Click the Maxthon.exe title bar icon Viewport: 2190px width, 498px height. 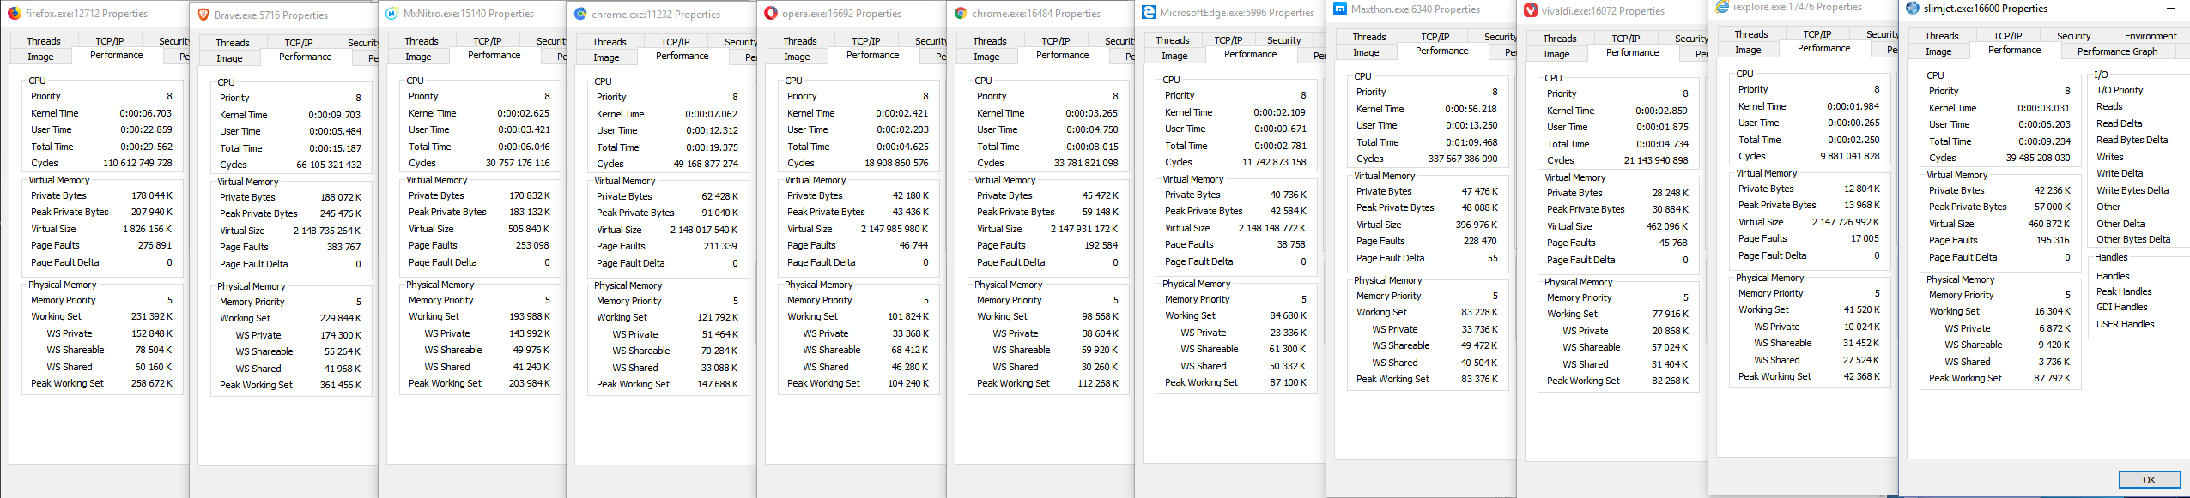pyautogui.click(x=1339, y=9)
